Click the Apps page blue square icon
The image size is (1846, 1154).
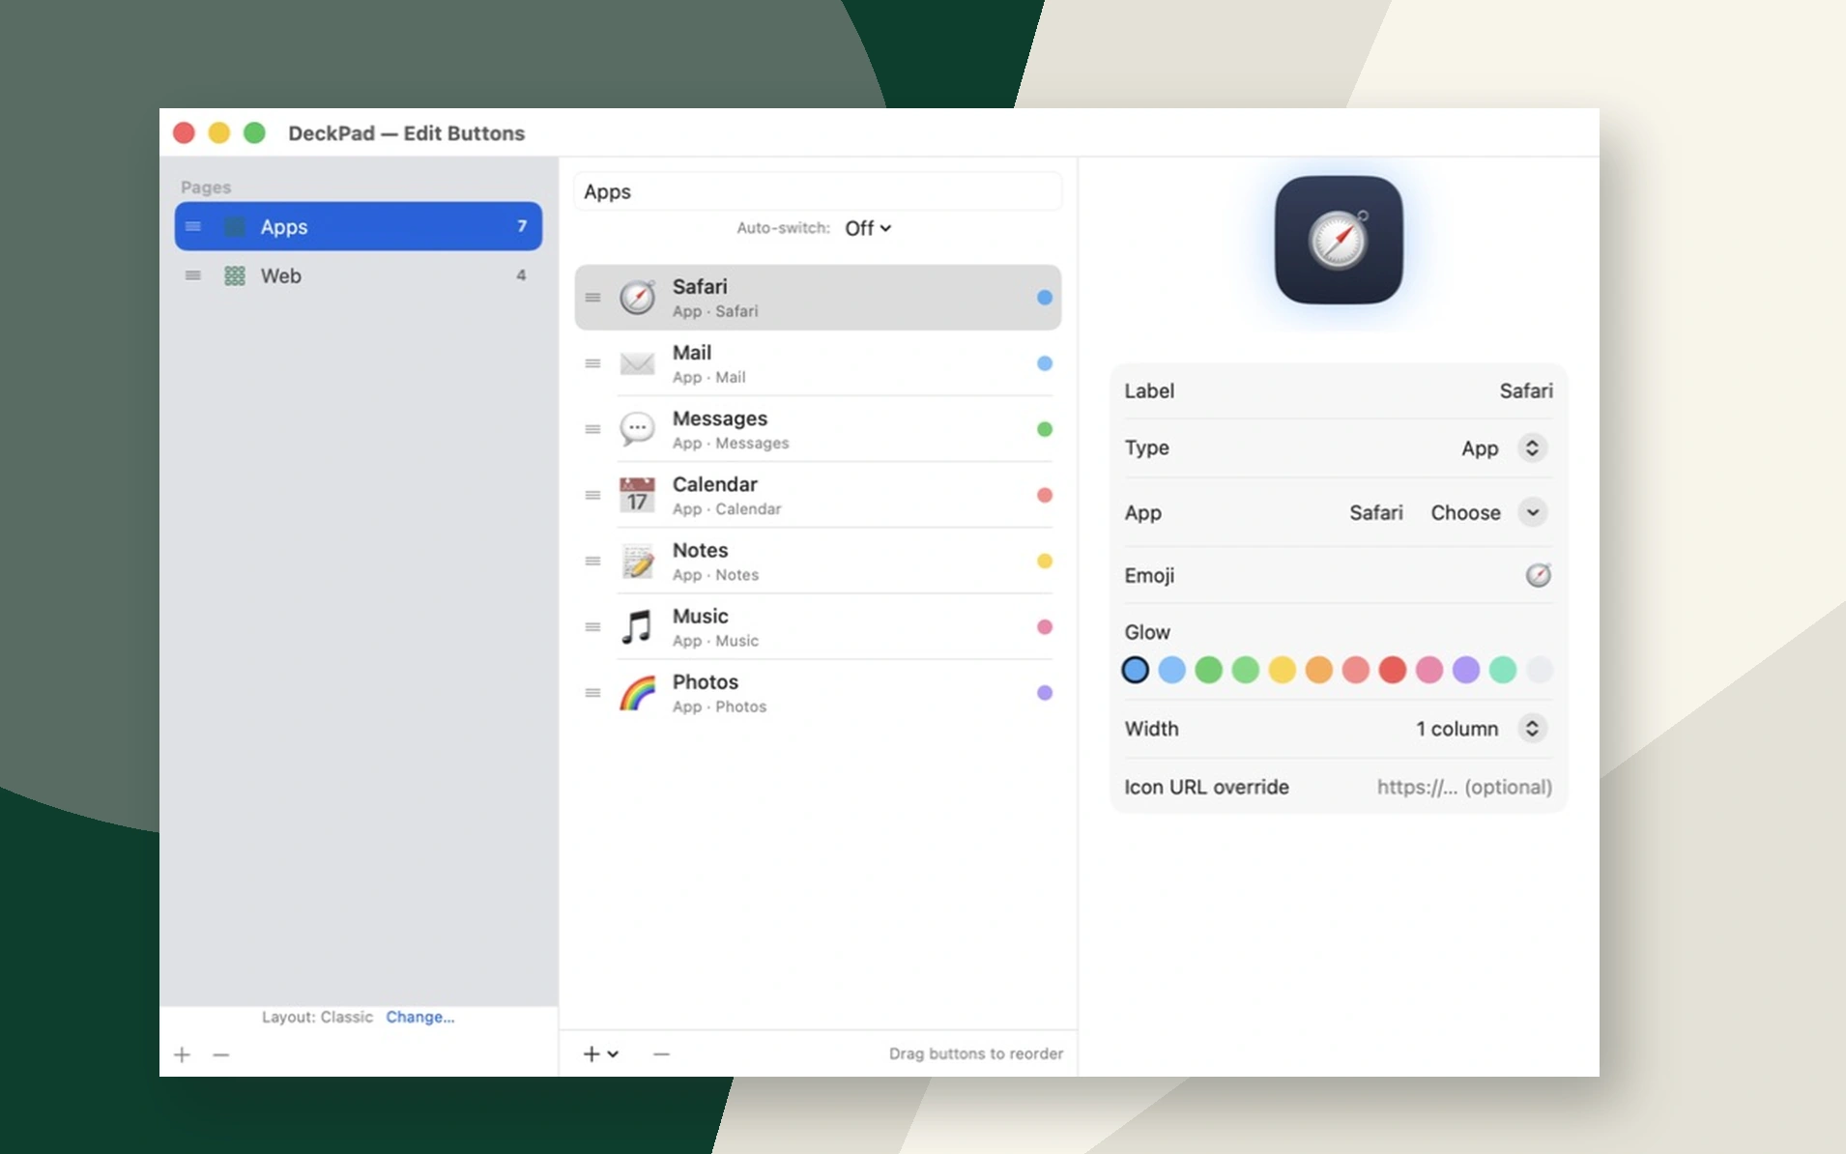click(x=235, y=226)
